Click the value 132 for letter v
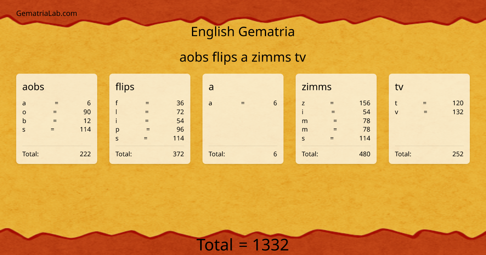 [x=458, y=112]
